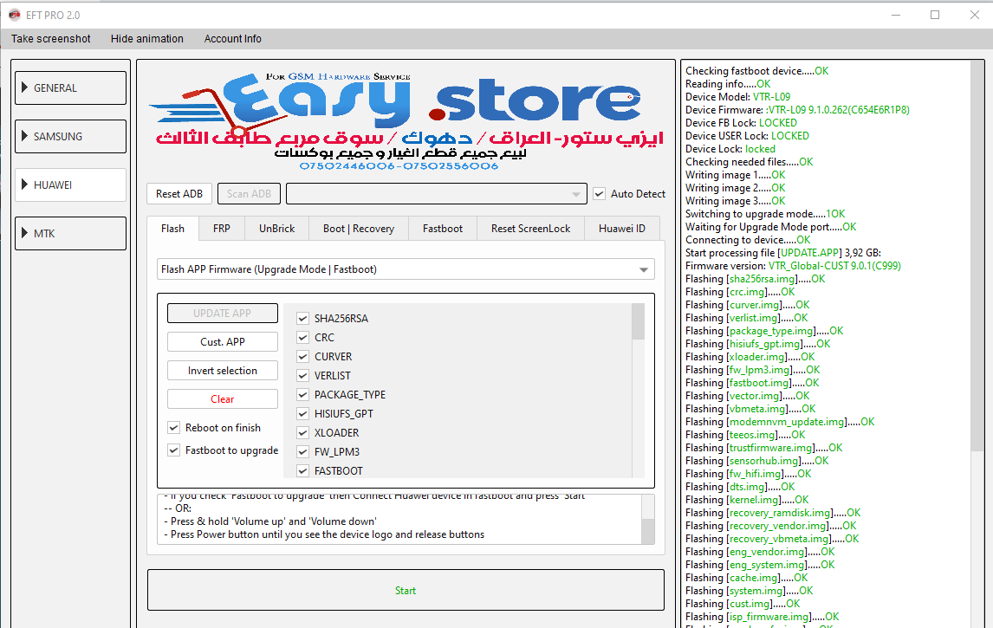This screenshot has height=628, width=993.
Task: Expand the MTK section
Action: 70,233
